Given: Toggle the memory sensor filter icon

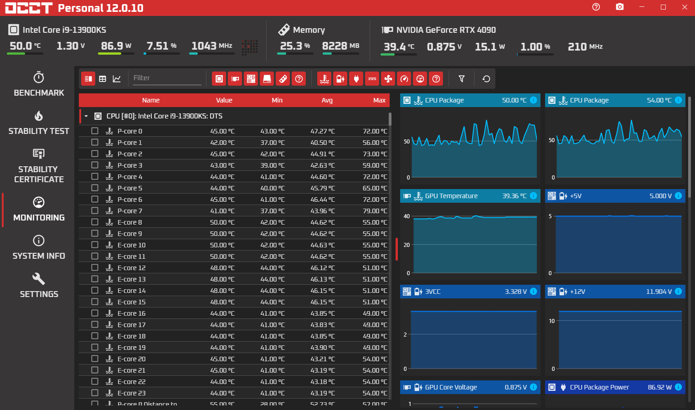Looking at the screenshot, I should pyautogui.click(x=283, y=79).
